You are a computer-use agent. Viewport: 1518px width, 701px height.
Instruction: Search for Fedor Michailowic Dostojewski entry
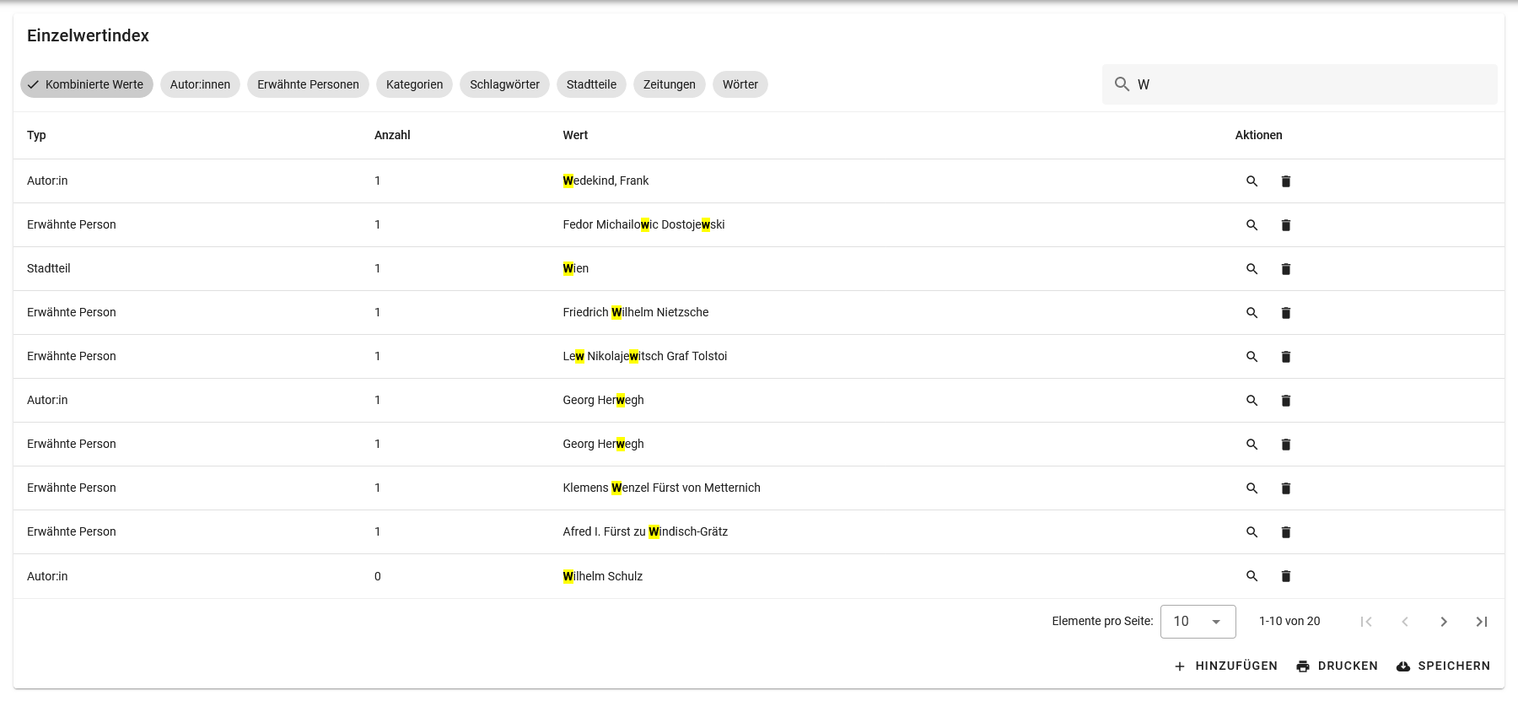click(1252, 225)
